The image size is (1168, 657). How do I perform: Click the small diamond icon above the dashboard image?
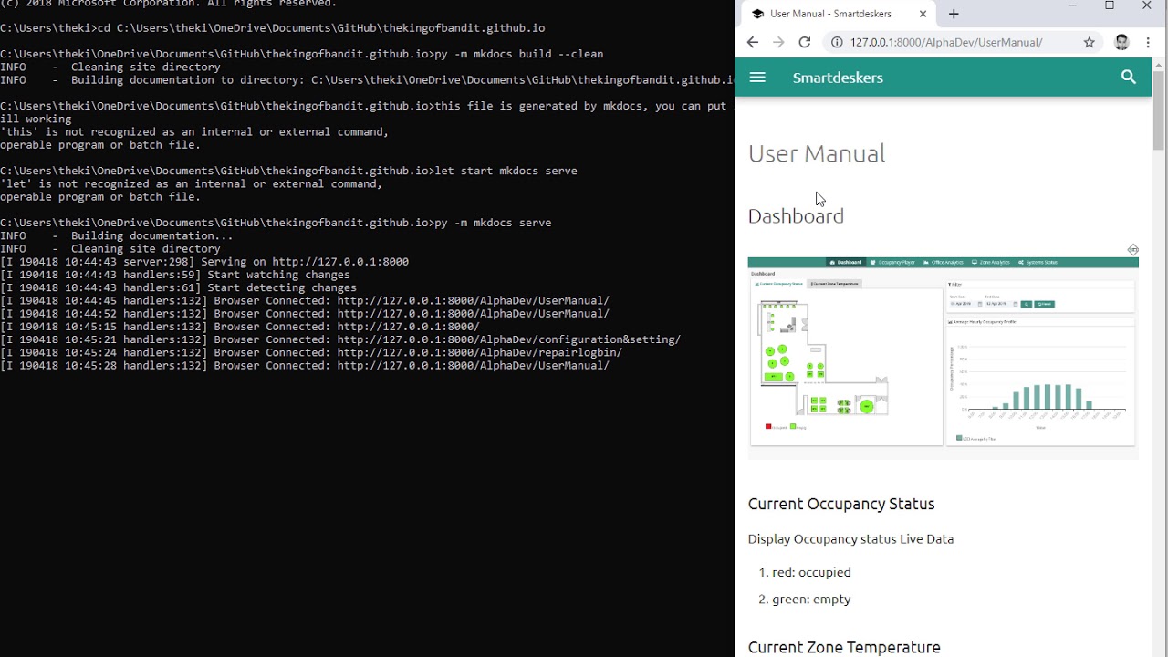coord(1132,249)
